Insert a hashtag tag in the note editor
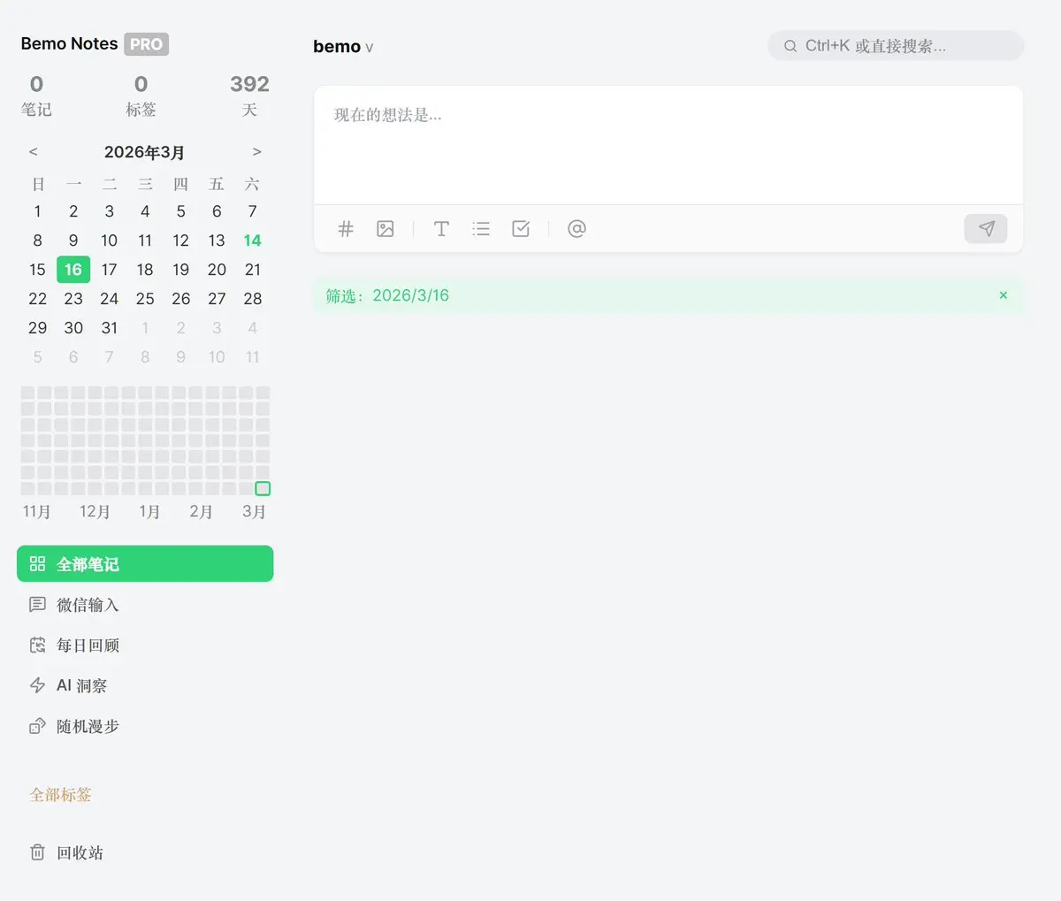The image size is (1061, 901). [x=346, y=229]
